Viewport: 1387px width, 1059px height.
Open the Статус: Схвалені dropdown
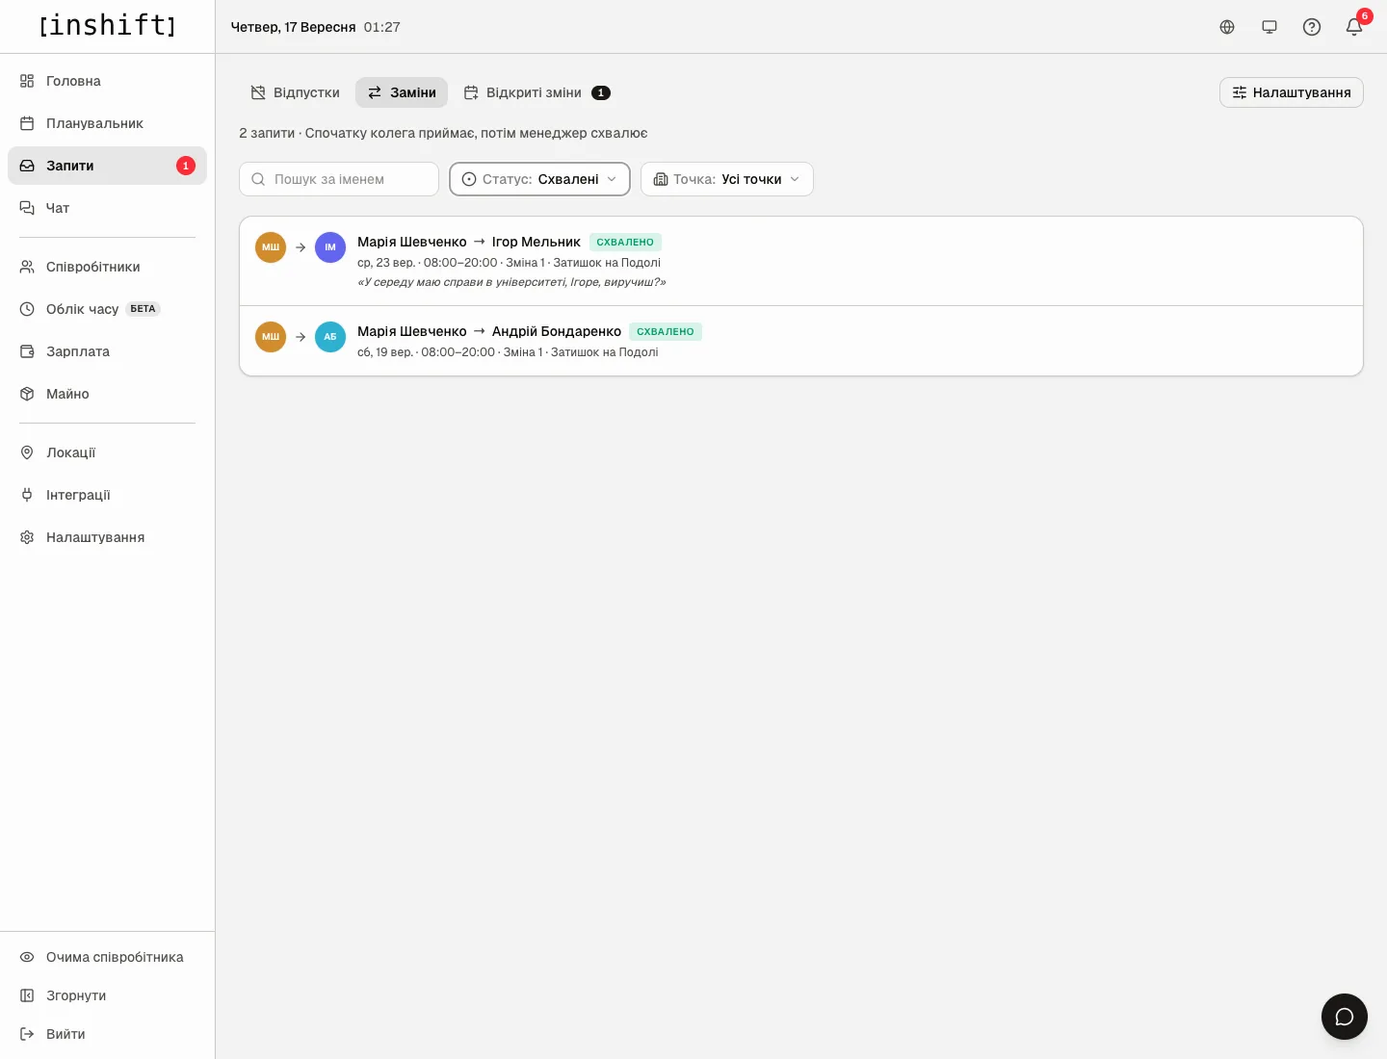click(539, 179)
